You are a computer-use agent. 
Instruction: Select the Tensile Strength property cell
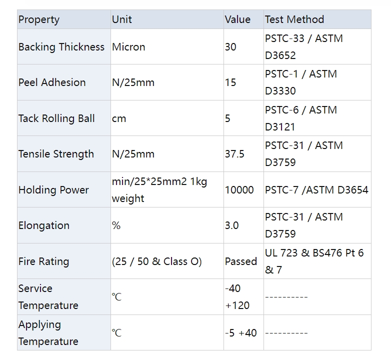click(x=56, y=154)
